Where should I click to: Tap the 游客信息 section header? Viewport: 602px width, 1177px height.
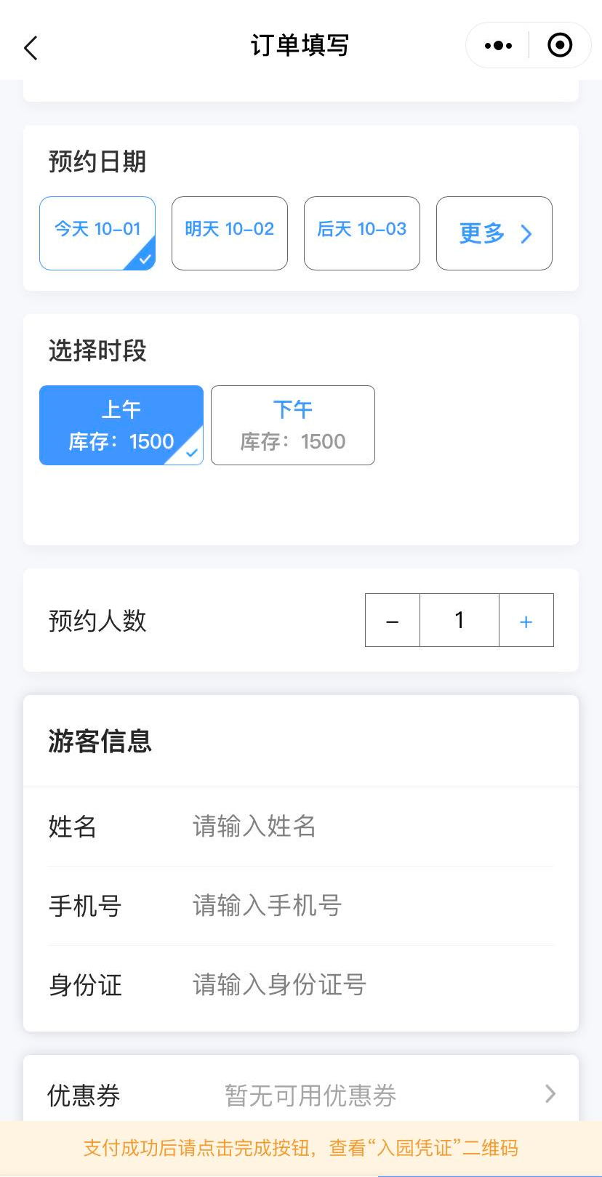coord(100,742)
